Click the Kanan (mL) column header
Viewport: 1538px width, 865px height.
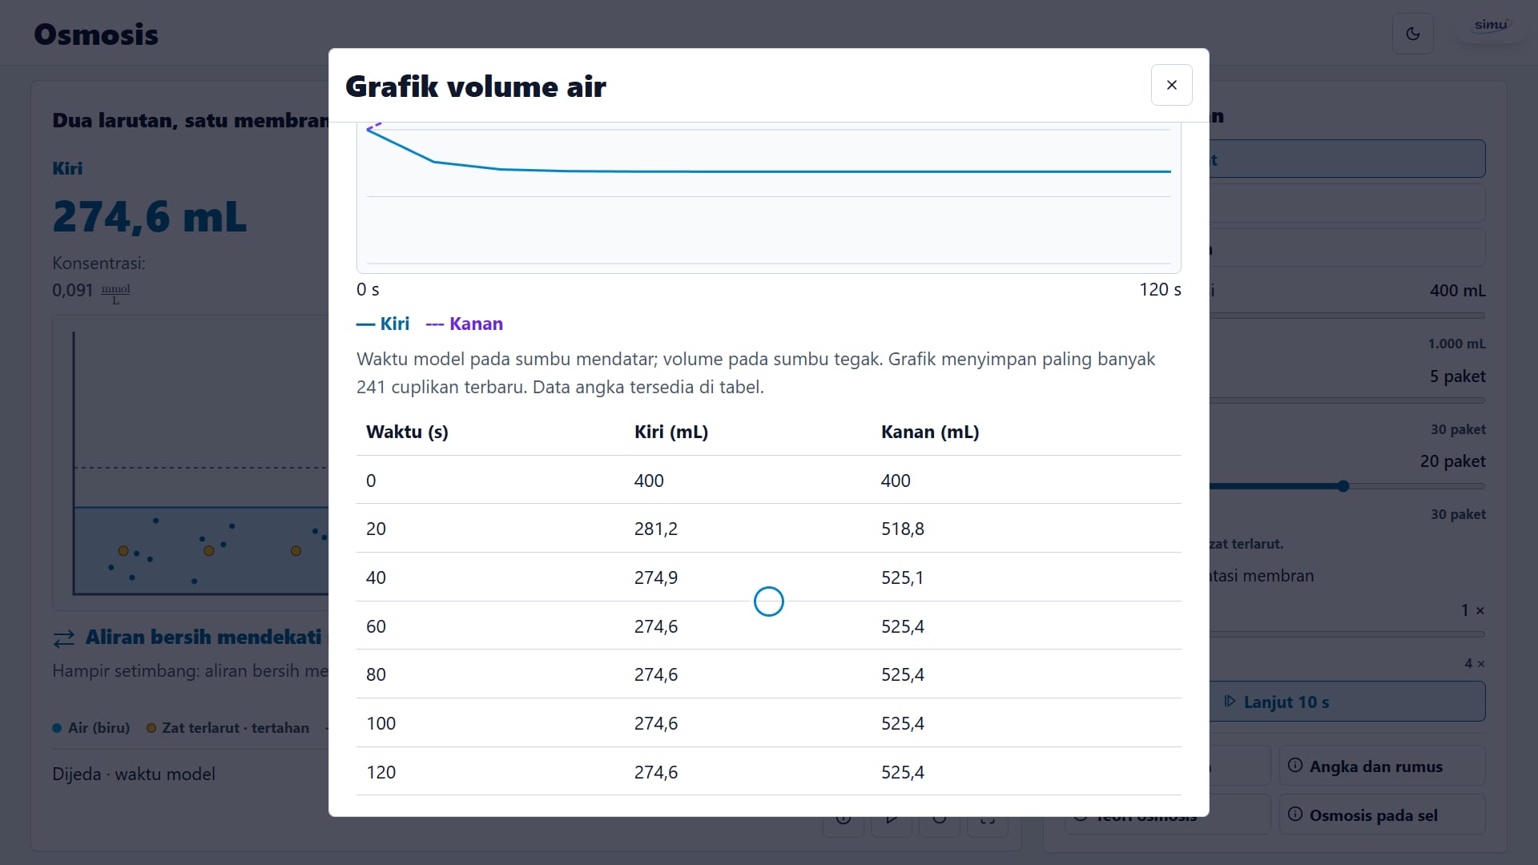[x=930, y=432]
